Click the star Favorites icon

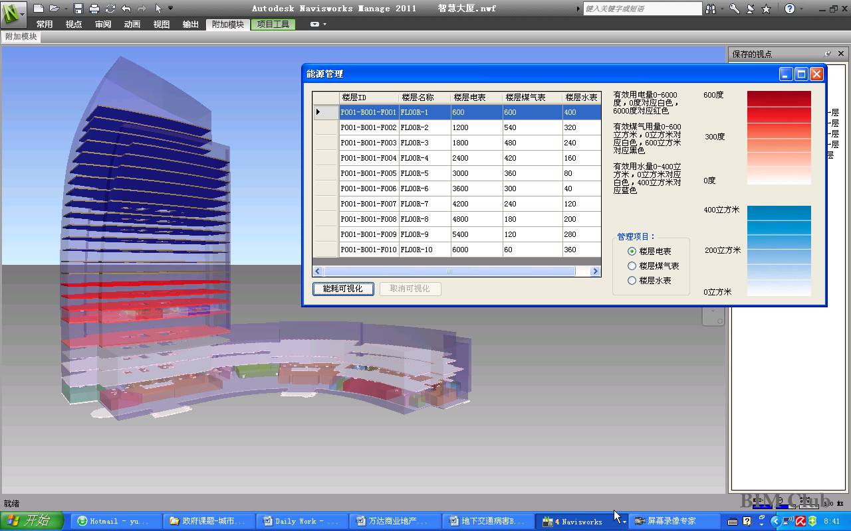click(x=767, y=9)
